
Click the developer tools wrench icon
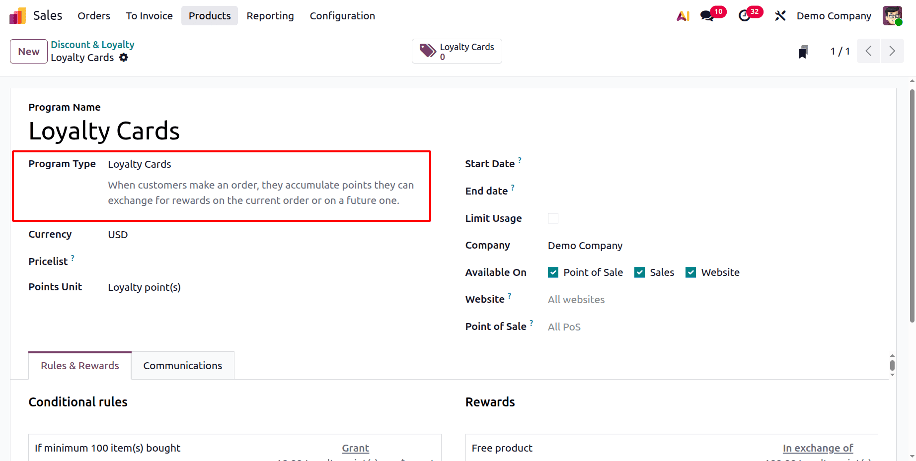coord(780,15)
